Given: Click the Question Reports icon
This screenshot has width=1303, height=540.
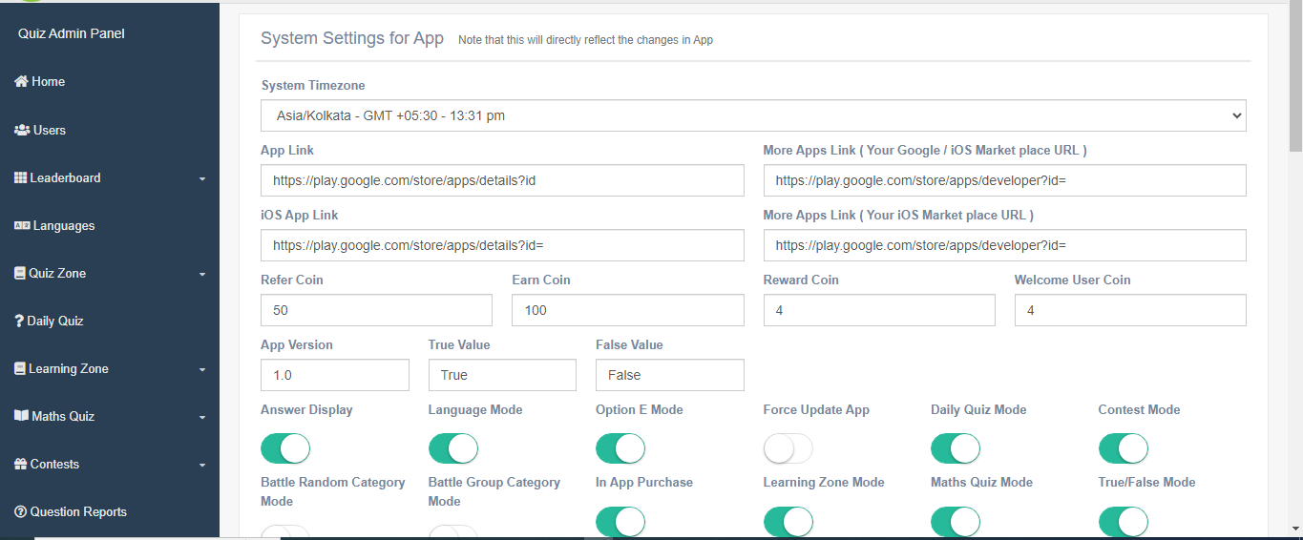Looking at the screenshot, I should coord(20,512).
